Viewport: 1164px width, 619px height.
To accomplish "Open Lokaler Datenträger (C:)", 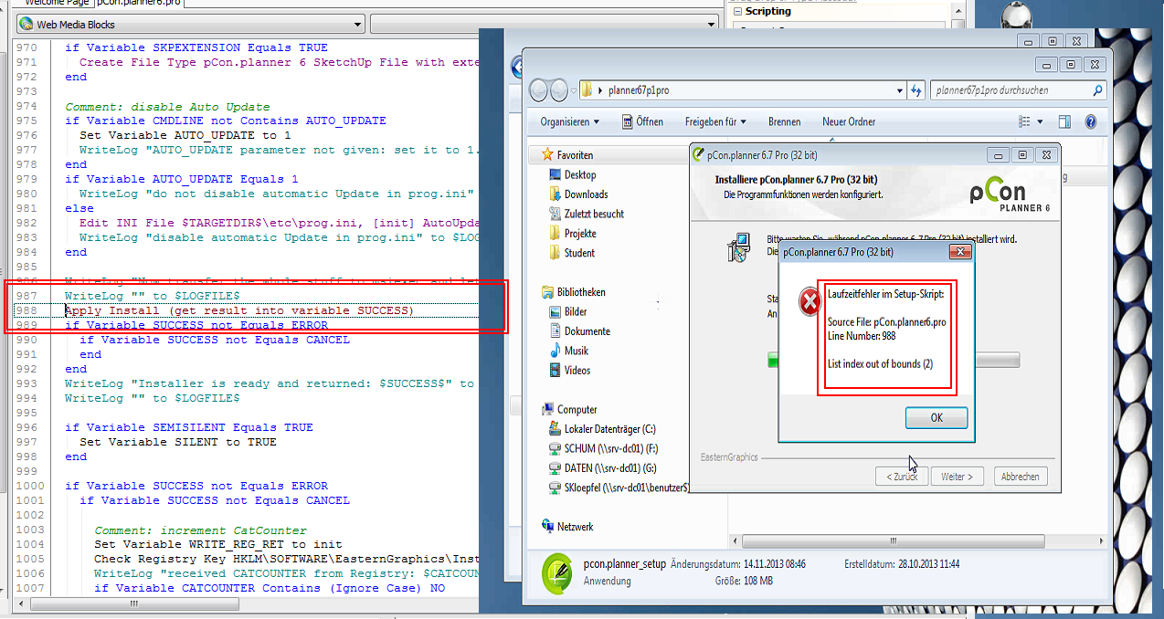I will pyautogui.click(x=602, y=429).
